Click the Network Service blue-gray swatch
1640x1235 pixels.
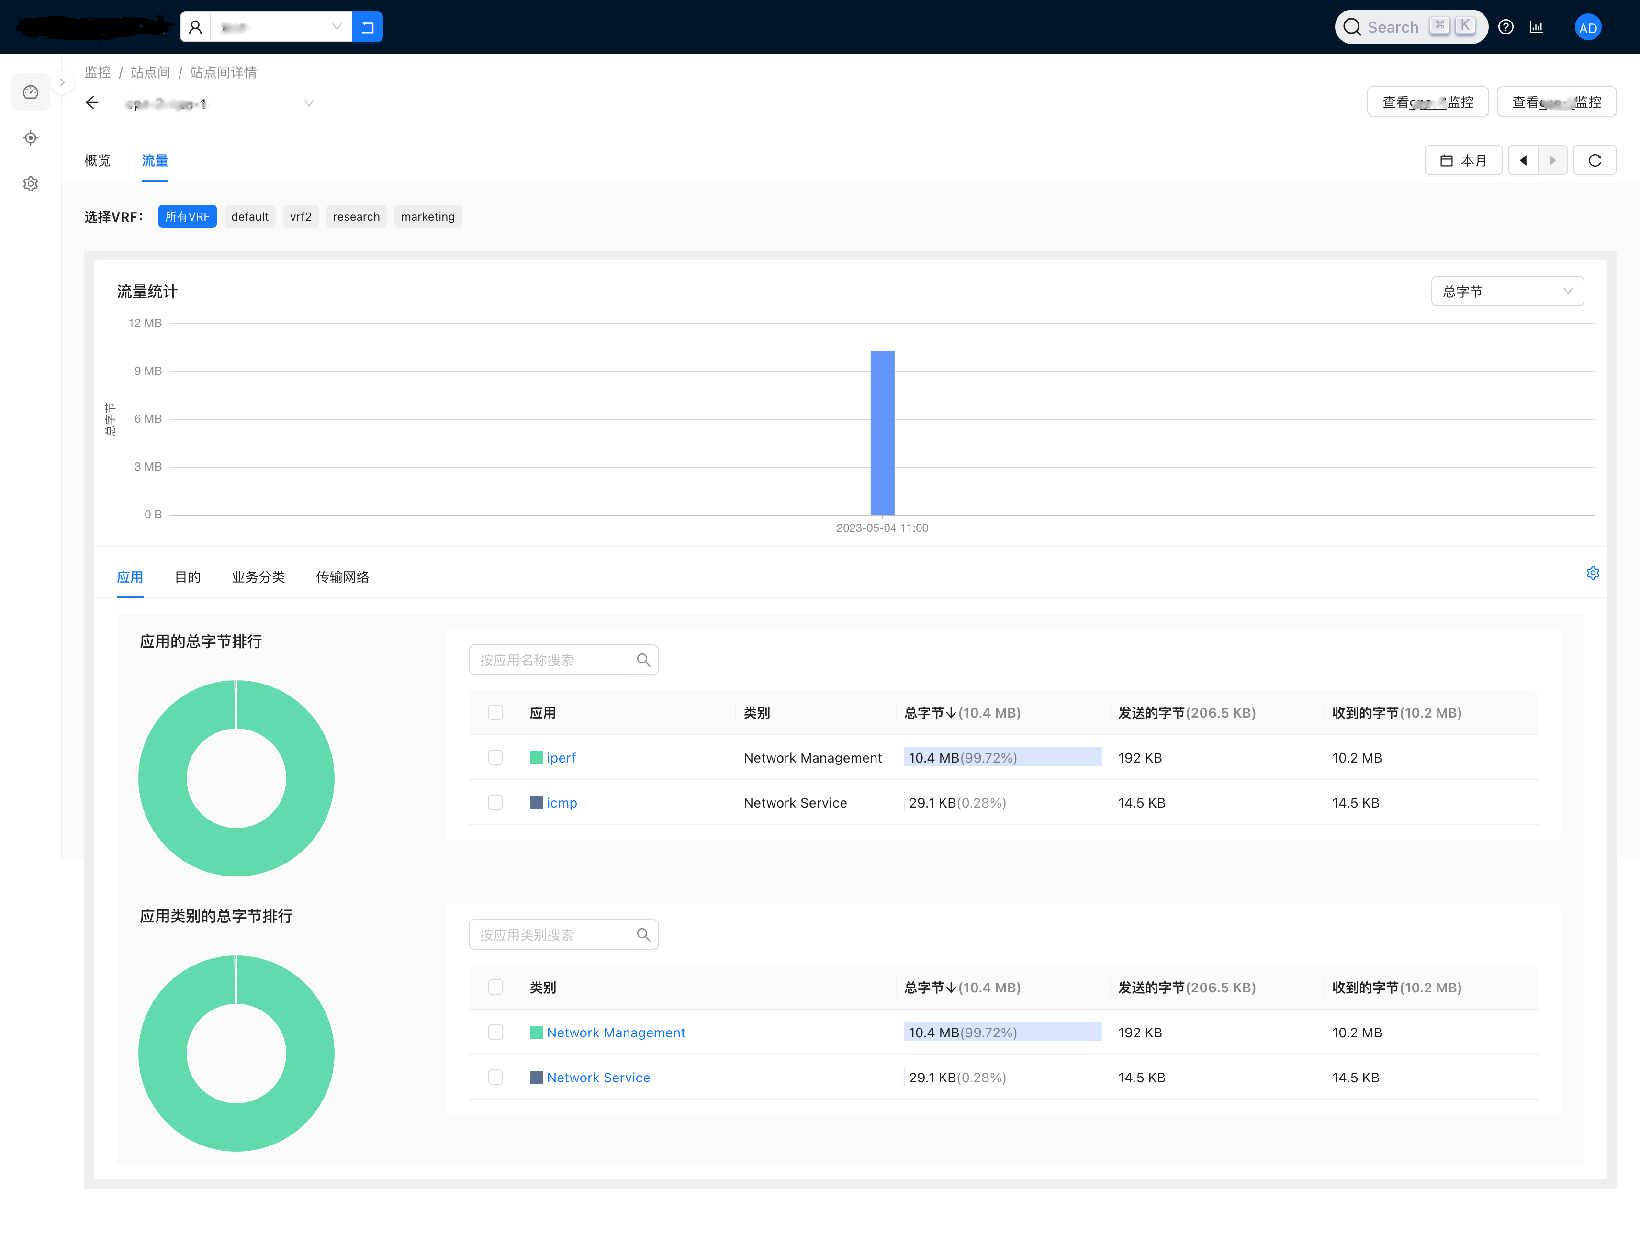[x=537, y=1078]
